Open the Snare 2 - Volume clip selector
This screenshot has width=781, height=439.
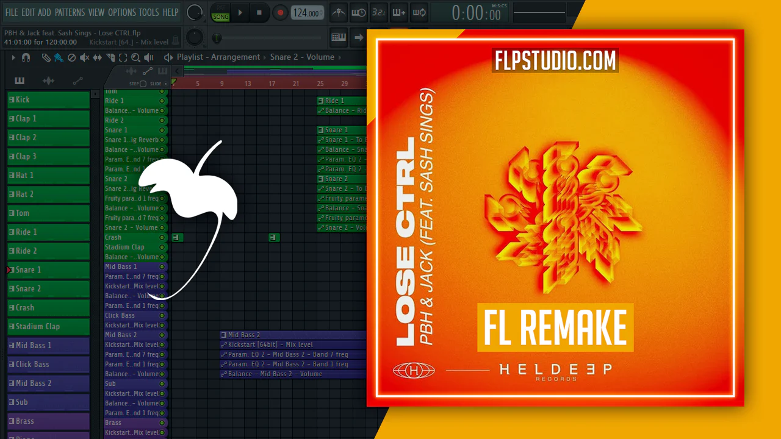click(302, 57)
